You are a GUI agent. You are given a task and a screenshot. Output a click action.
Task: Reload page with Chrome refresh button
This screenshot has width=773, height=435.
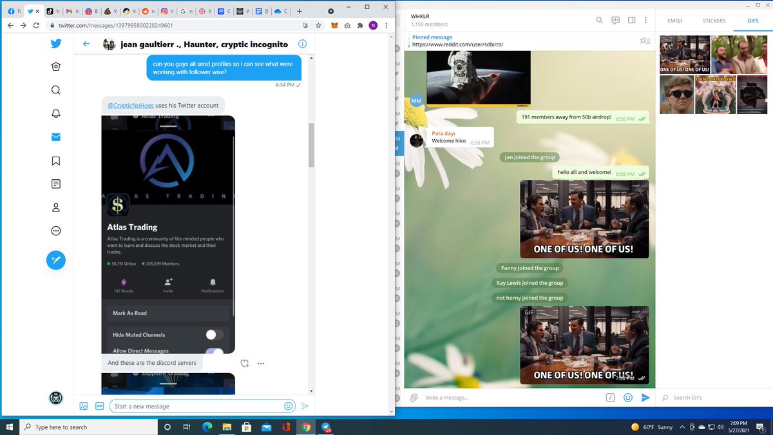click(36, 25)
